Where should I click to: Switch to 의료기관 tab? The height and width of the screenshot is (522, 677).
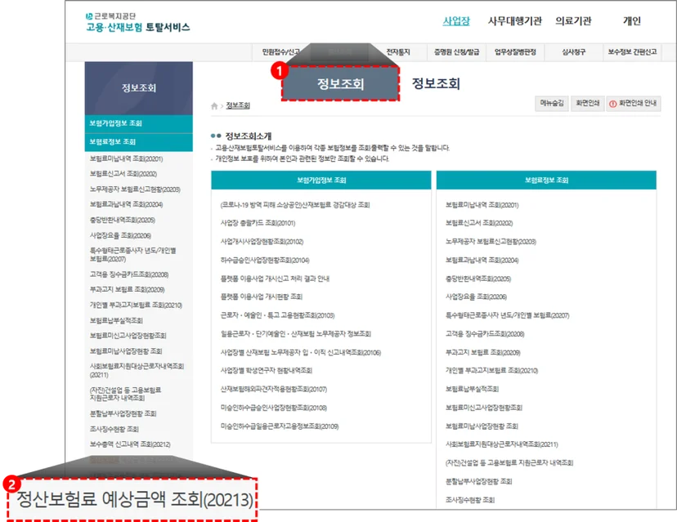coord(573,20)
